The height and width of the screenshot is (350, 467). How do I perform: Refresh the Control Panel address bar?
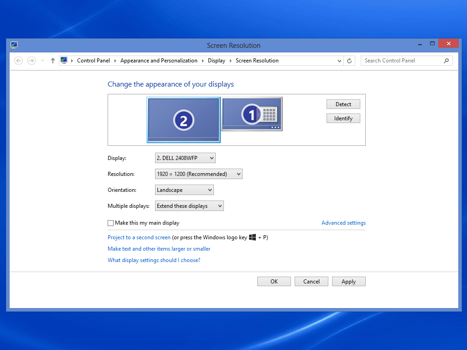[x=350, y=61]
